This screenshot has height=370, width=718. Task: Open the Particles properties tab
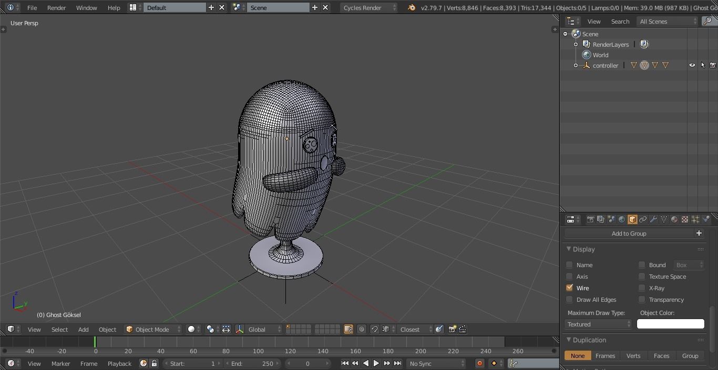(695, 219)
